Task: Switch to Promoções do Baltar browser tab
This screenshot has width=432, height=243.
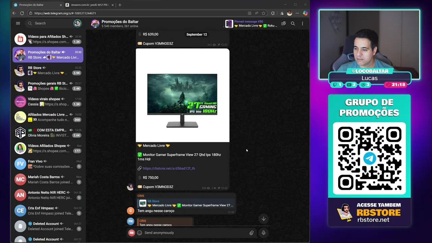Action: click(38, 5)
